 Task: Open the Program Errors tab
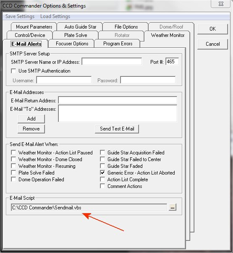(118, 44)
